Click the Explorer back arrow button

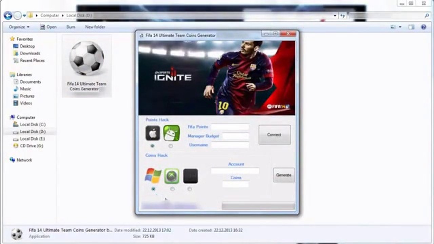pyautogui.click(x=8, y=15)
